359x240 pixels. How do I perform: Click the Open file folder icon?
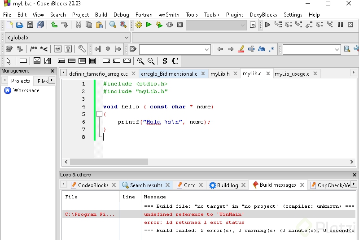point(20,25)
